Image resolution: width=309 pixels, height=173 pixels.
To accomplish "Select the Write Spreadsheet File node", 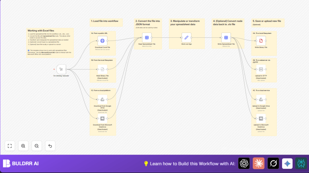I will 226,38.
